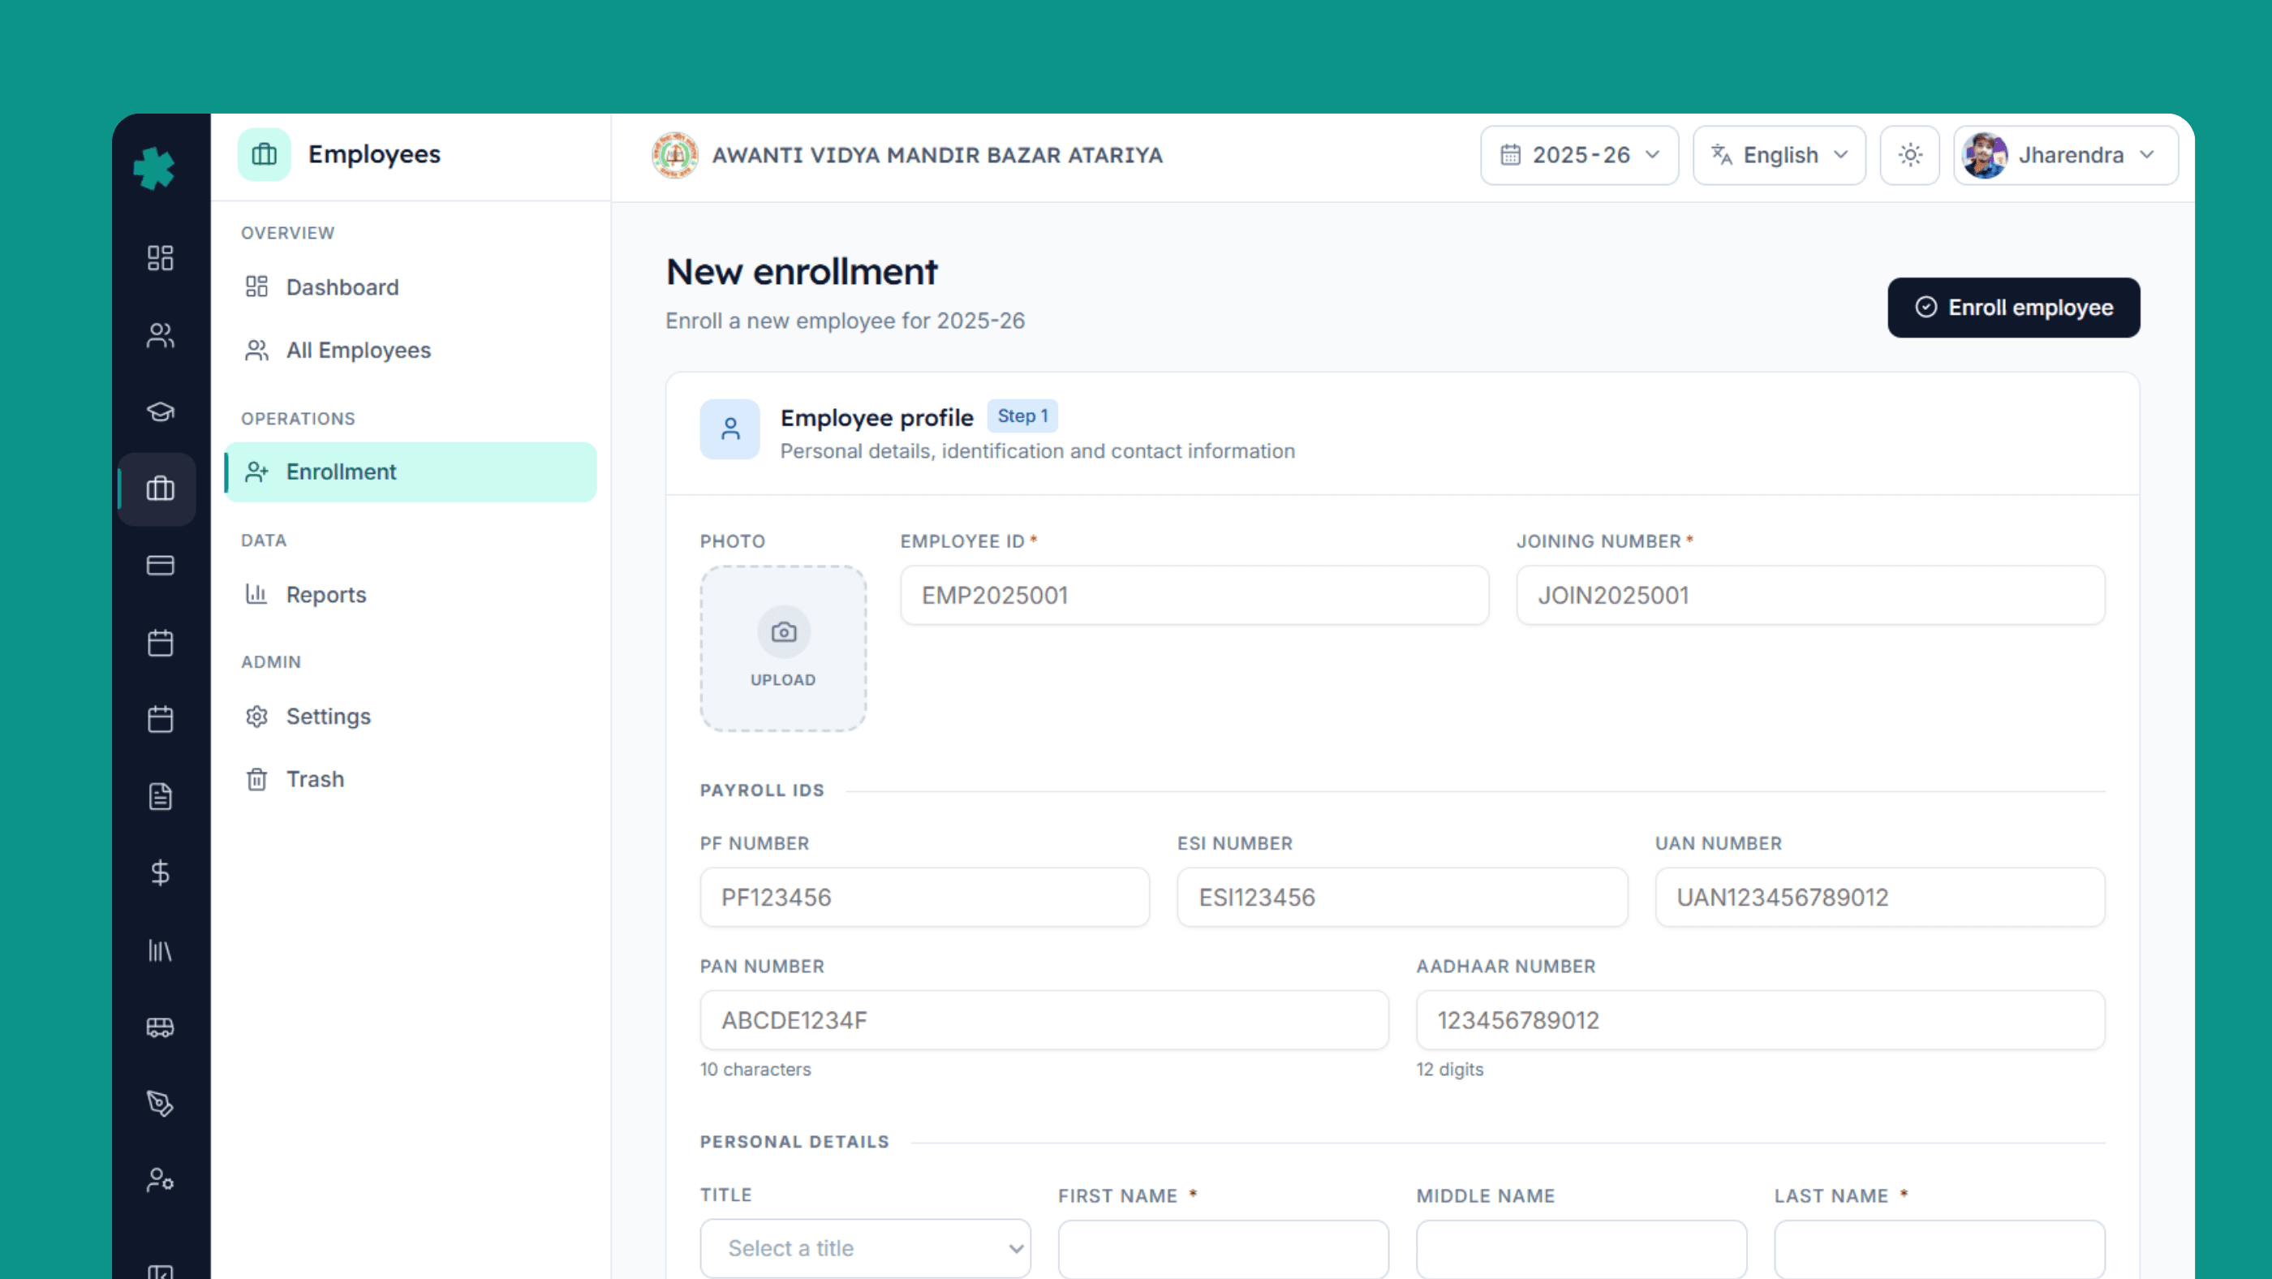Open the bus transport icon in rail

tap(161, 1027)
